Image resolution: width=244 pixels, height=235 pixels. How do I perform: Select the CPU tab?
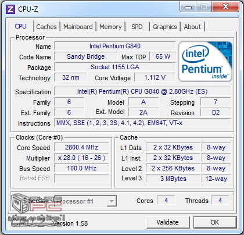[x=21, y=26]
